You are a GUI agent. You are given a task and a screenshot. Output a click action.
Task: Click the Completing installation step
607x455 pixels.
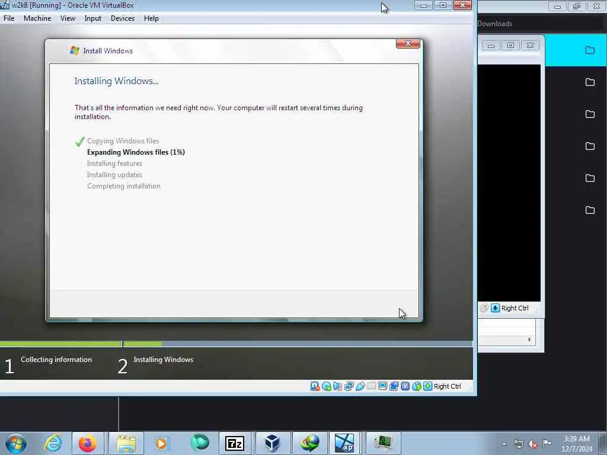[x=123, y=185]
